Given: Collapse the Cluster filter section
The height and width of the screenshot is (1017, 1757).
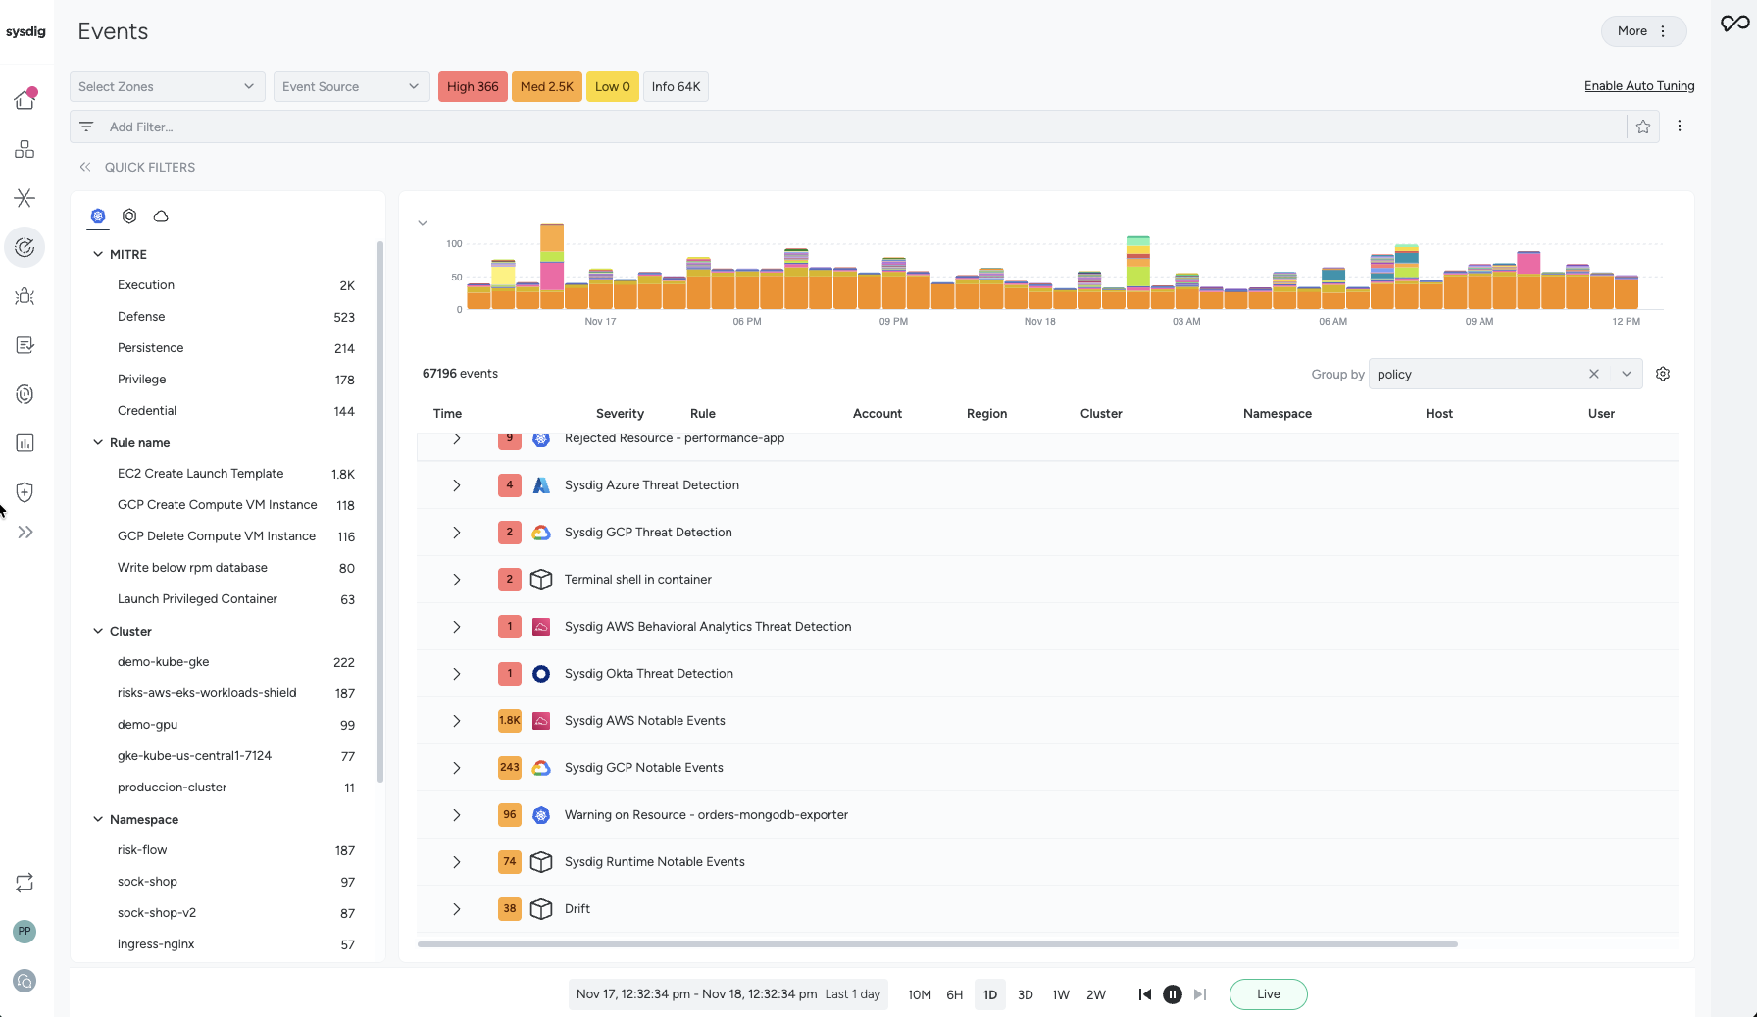Looking at the screenshot, I should [98, 631].
